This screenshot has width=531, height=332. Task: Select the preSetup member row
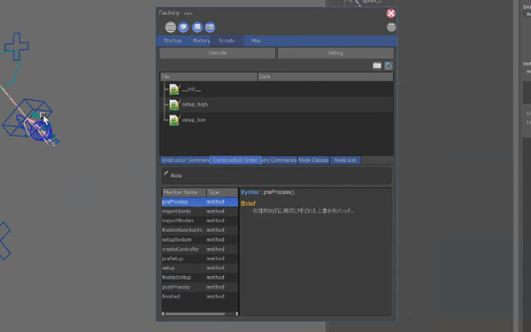[x=200, y=259]
